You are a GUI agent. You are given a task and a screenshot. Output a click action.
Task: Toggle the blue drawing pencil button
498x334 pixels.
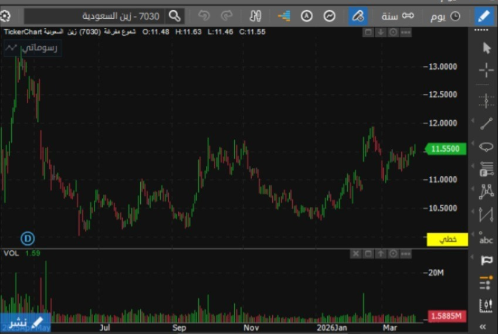pyautogui.click(x=484, y=16)
